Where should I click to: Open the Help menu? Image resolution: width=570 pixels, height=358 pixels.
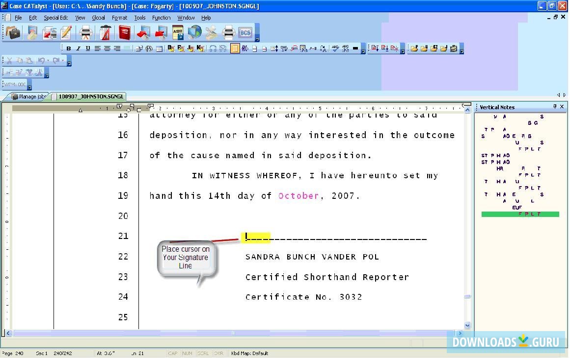coord(206,18)
